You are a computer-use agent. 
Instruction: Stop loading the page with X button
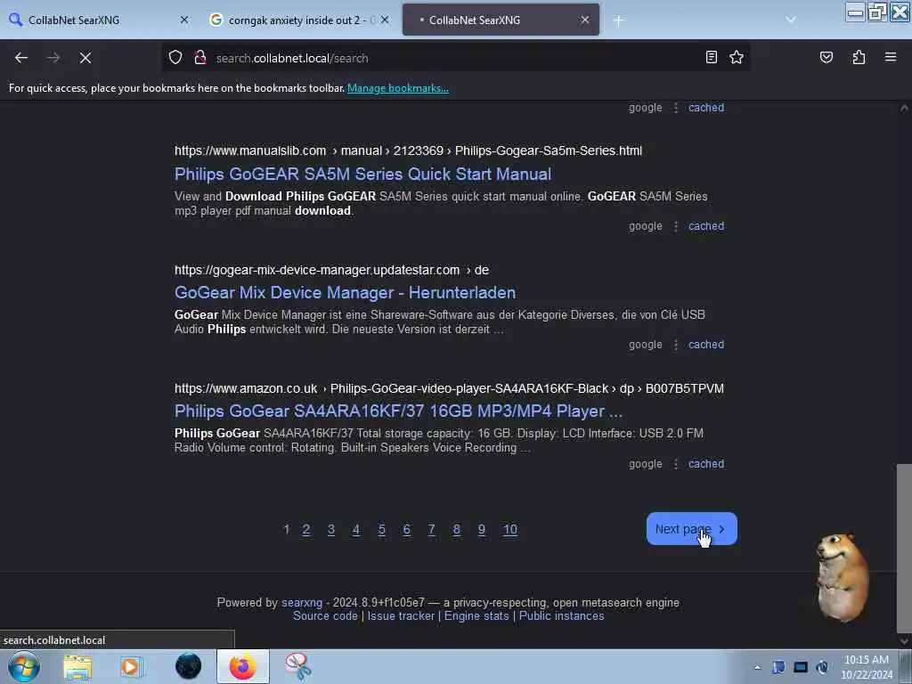(85, 58)
